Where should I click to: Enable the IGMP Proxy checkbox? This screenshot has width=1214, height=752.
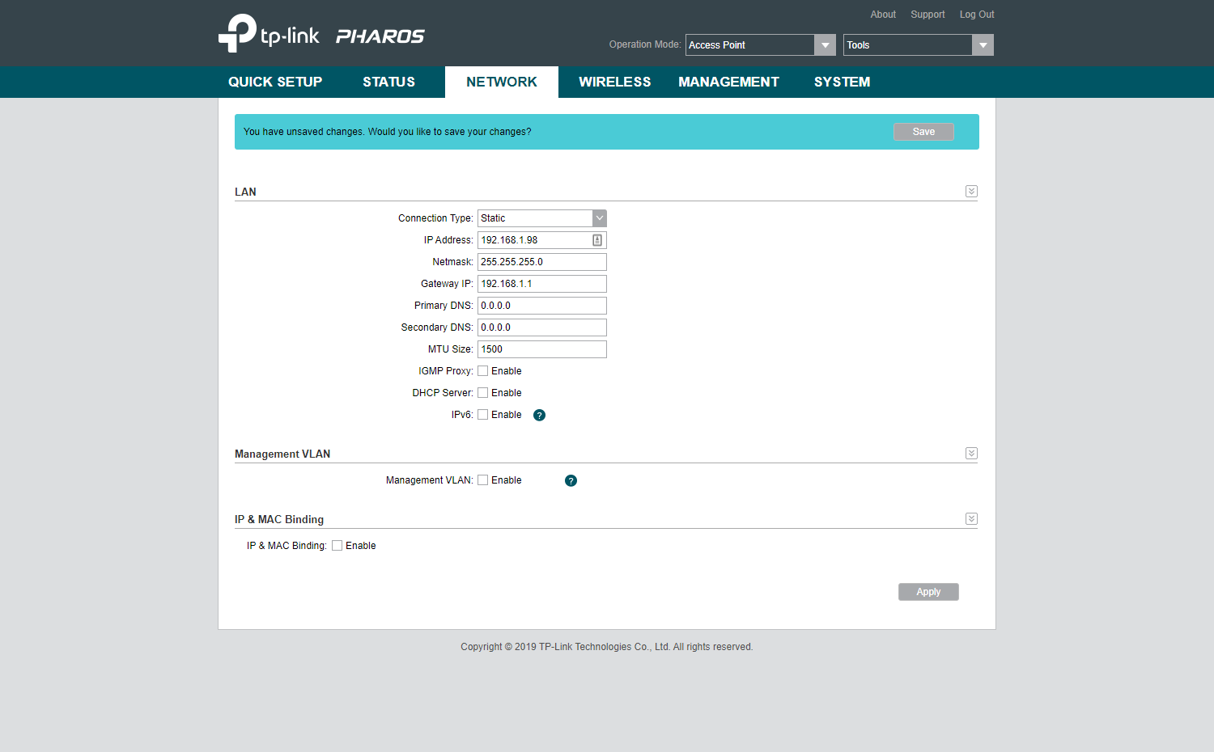[483, 371]
